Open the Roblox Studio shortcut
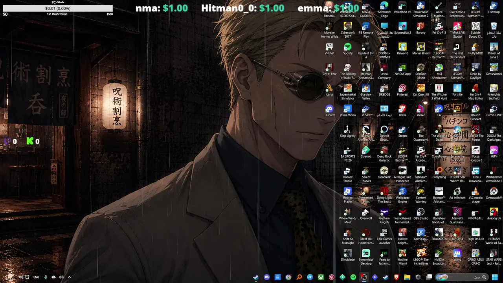The image size is (503, 283). [347, 175]
